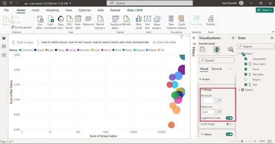Check the Region field checkbox
The height and width of the screenshot is (144, 275).
246,79
